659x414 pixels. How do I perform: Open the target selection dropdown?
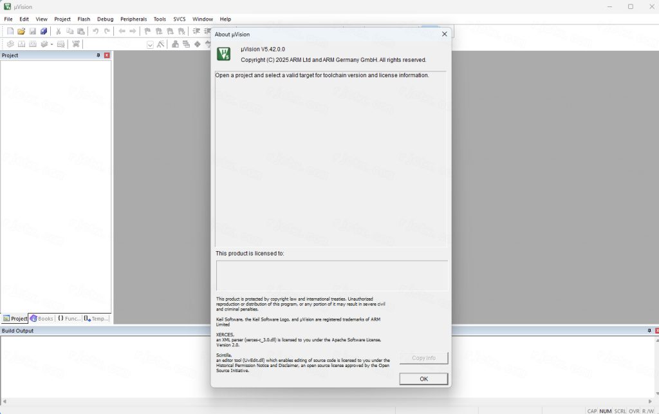pos(150,44)
